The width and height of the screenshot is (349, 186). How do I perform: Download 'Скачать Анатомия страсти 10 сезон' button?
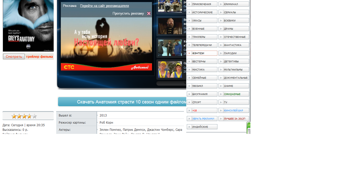122,102
